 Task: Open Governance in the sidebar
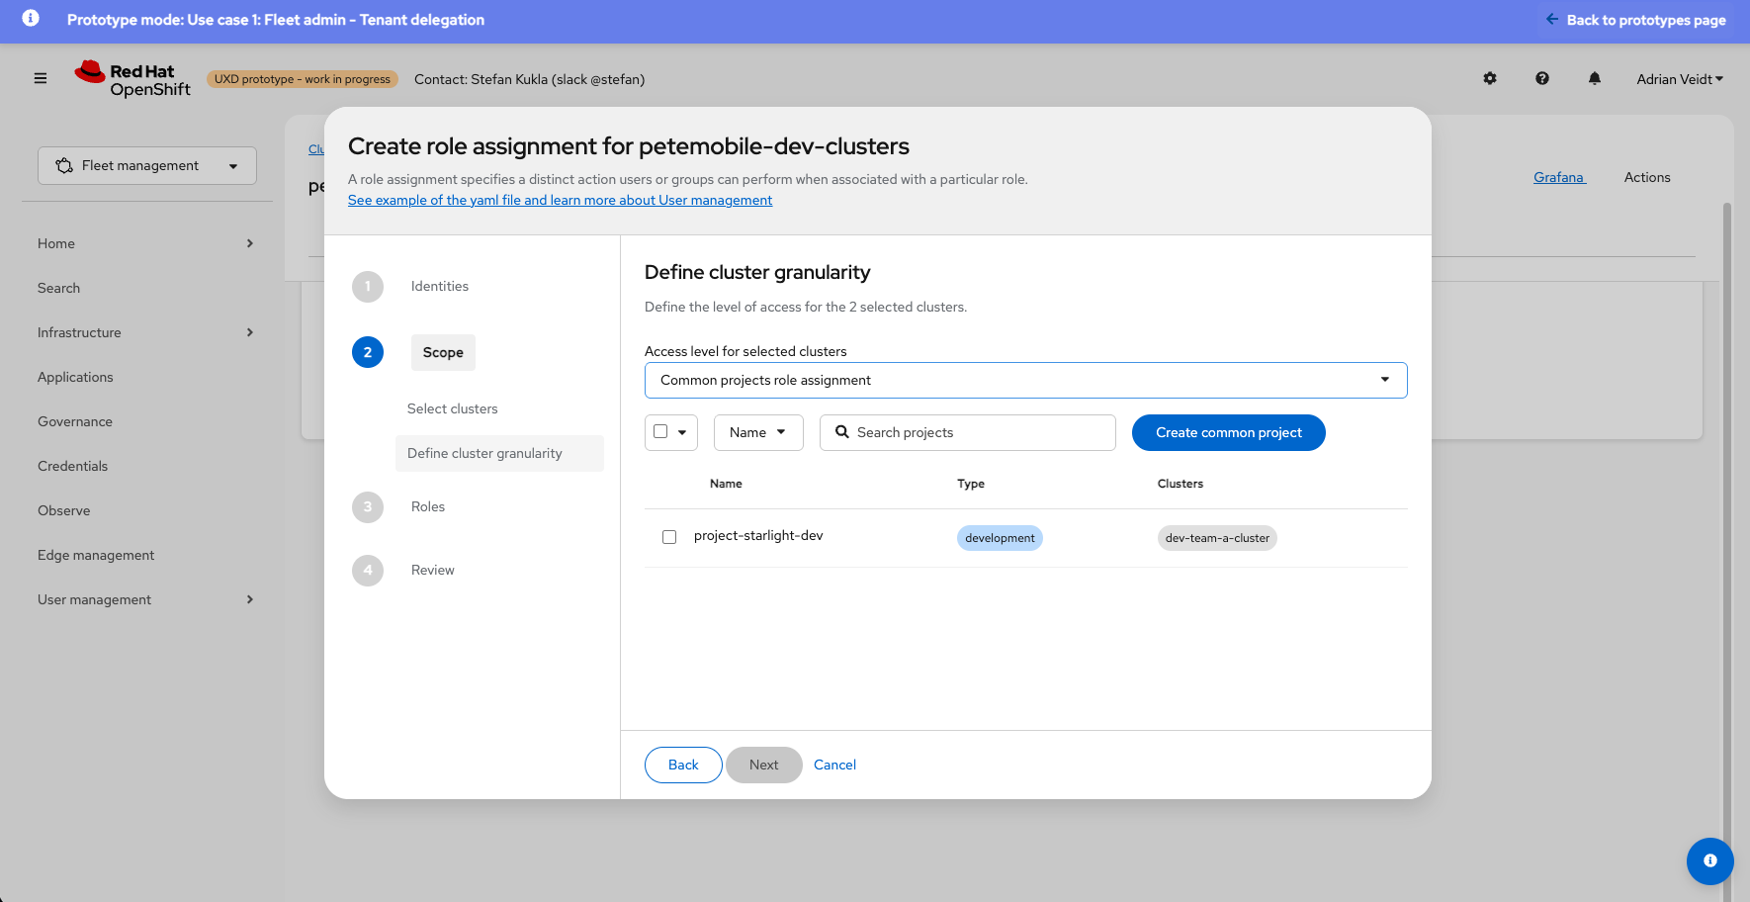click(x=75, y=421)
